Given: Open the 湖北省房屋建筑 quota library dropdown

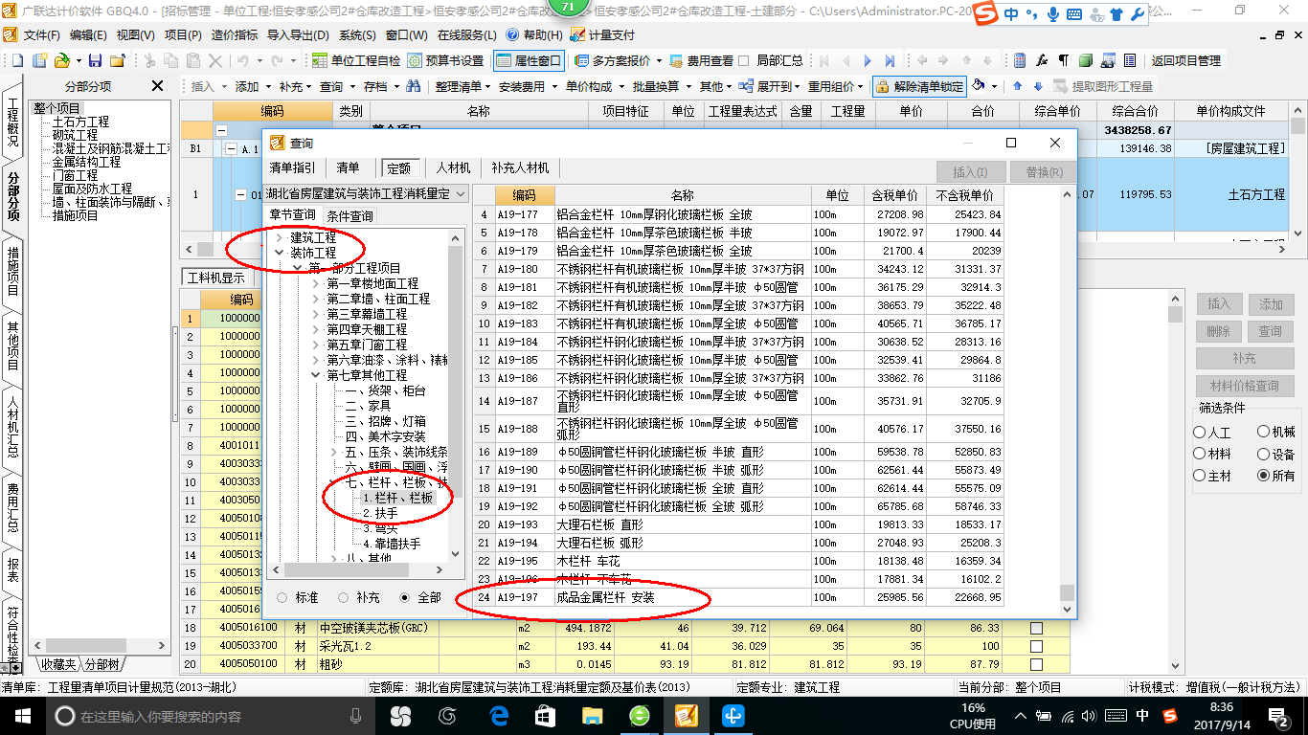Looking at the screenshot, I should (x=461, y=193).
